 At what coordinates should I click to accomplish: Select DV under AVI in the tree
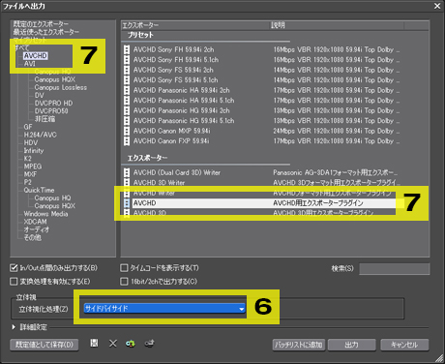pyautogui.click(x=39, y=95)
